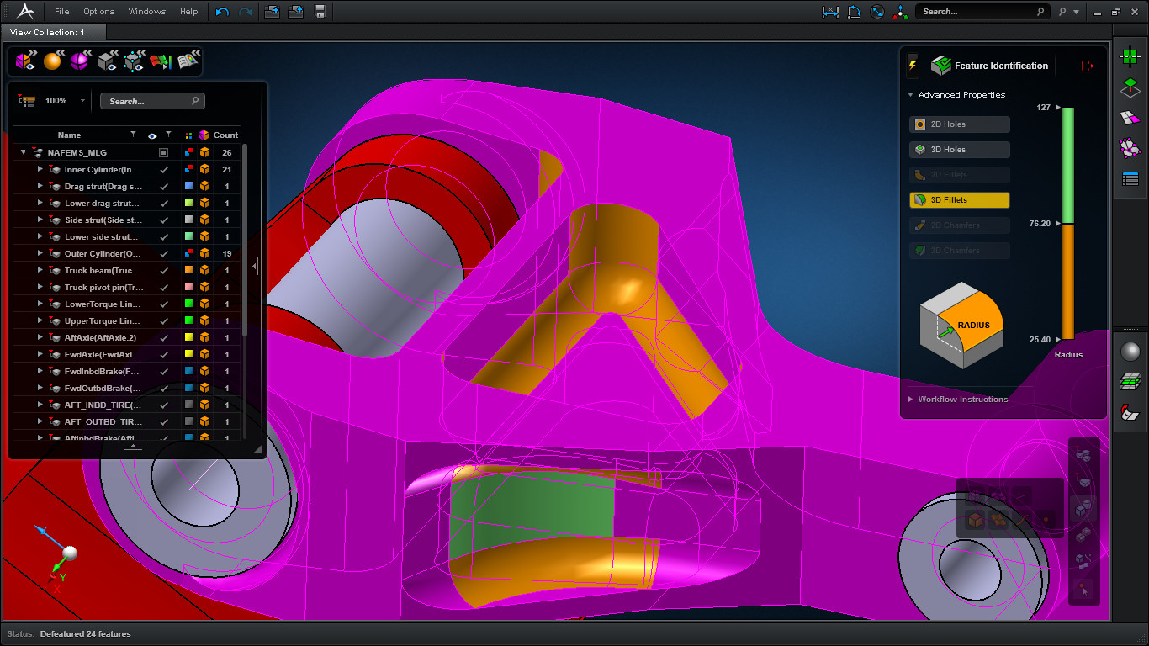Screen dimensions: 1149x646
Task: Expand the Truck pivot pin node
Action: [40, 287]
